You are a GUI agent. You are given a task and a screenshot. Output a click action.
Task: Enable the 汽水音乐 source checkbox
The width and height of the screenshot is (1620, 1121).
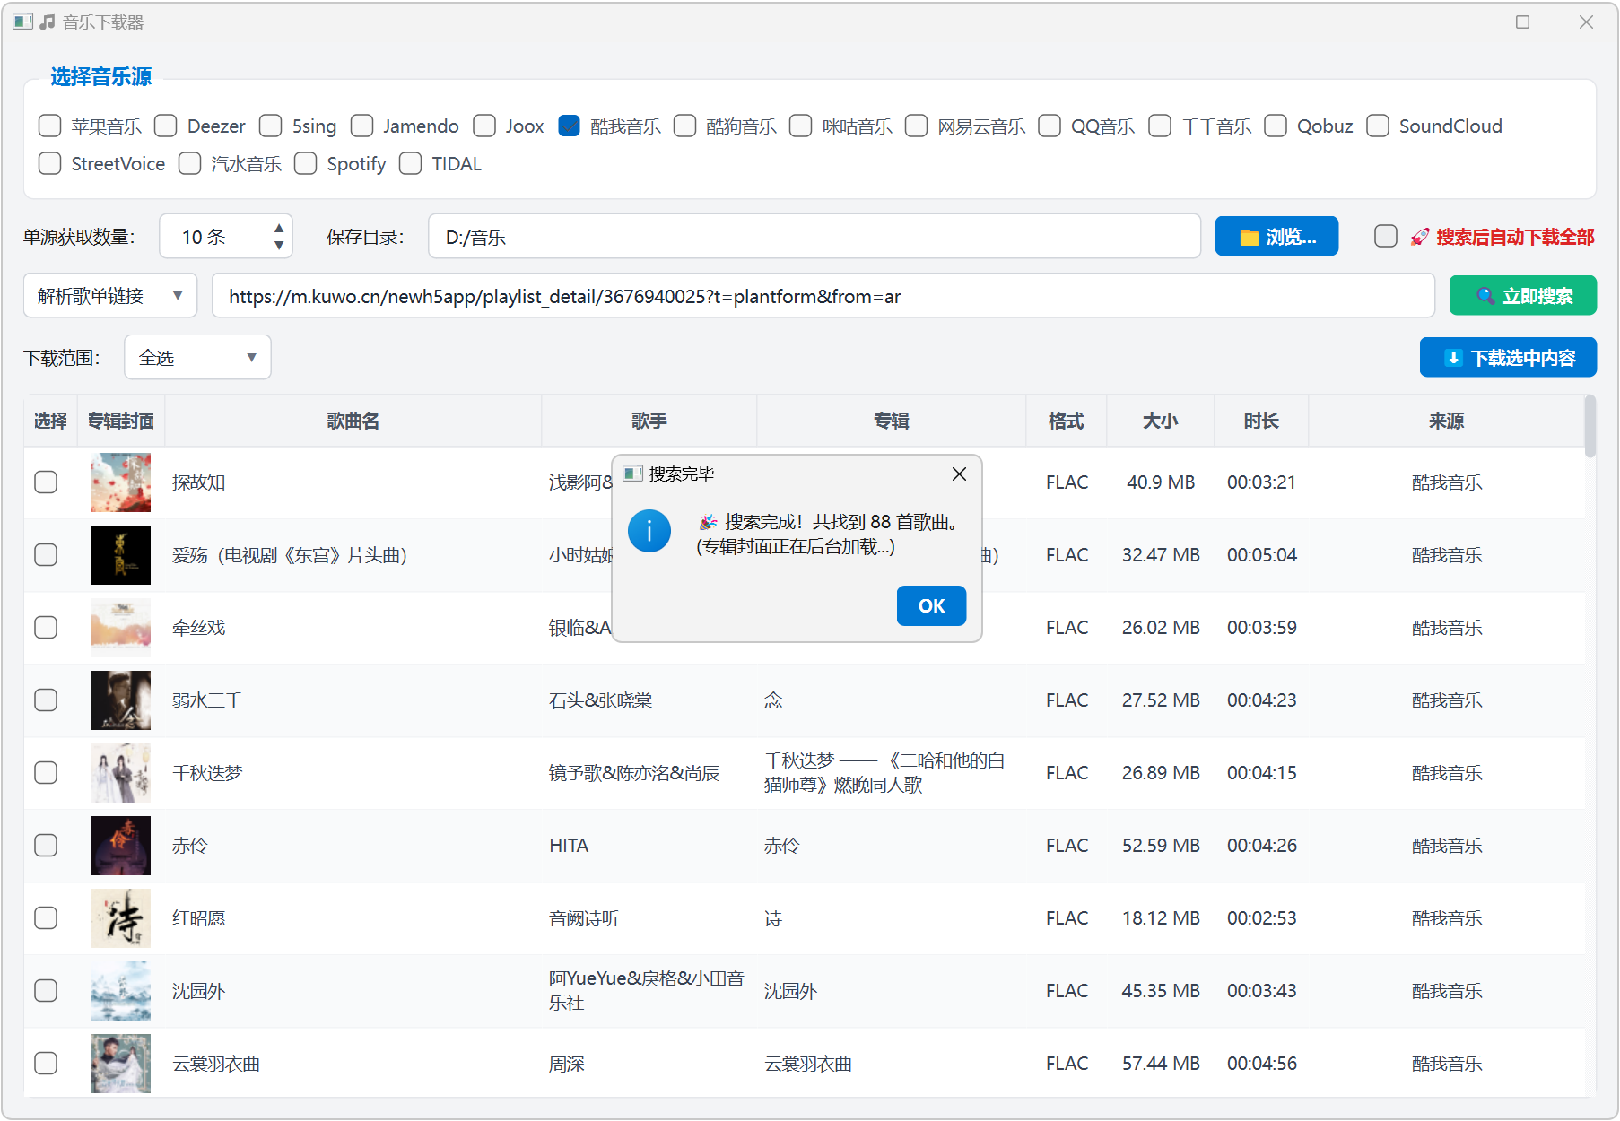tap(189, 164)
